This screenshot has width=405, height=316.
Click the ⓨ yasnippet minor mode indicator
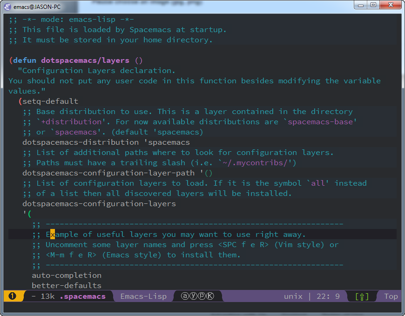point(193,296)
